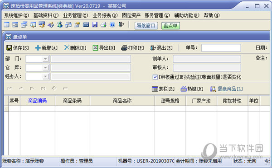This screenshot has height=168, width=272.
Task: Click 漏盘商品[L] missed items link
Action: click(227, 89)
